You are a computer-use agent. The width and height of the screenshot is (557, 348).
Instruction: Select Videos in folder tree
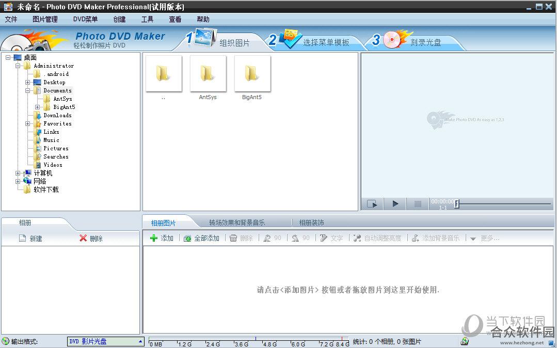click(53, 165)
